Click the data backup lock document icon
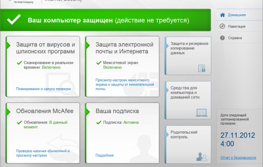 click(x=202, y=68)
